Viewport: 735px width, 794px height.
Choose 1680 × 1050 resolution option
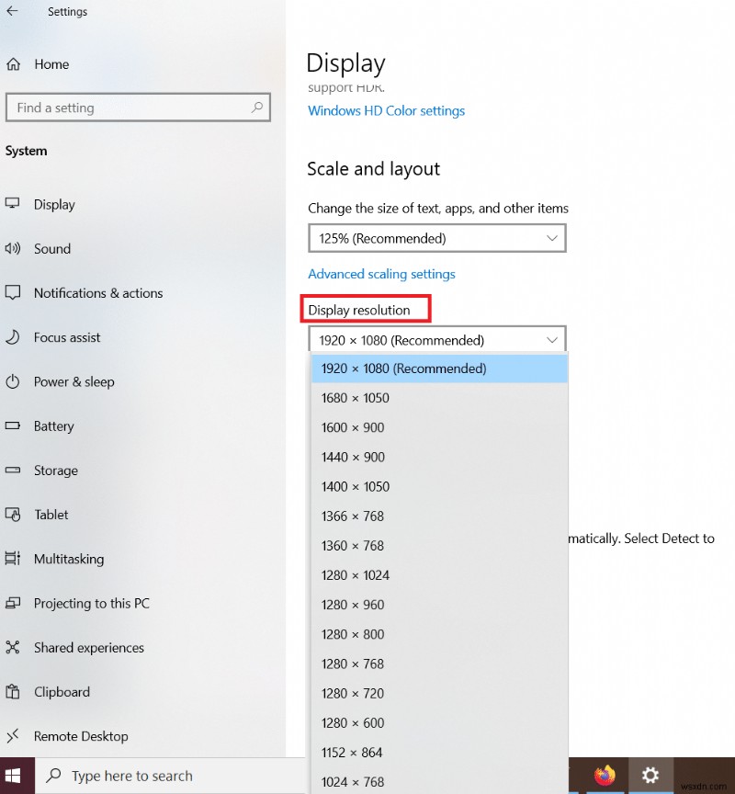coord(356,398)
